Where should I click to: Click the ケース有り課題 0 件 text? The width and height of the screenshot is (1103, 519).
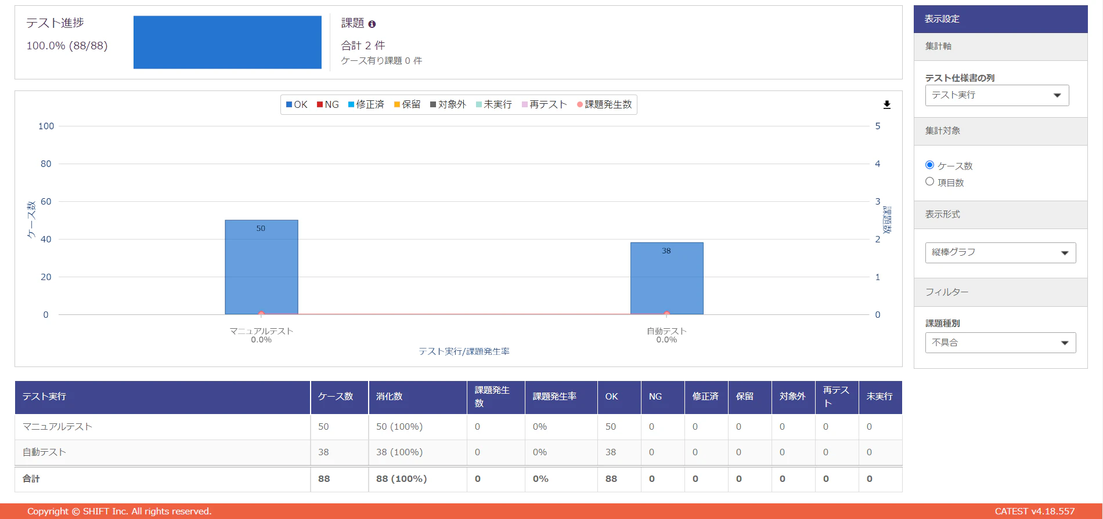(381, 61)
